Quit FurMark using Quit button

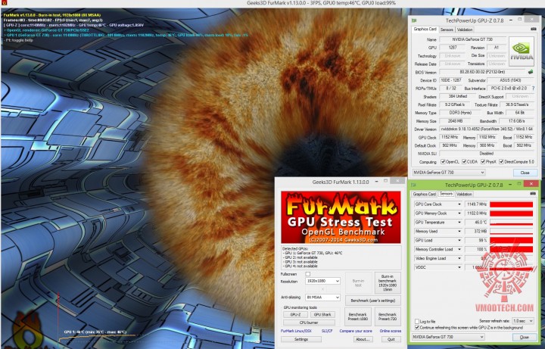pyautogui.click(x=391, y=339)
